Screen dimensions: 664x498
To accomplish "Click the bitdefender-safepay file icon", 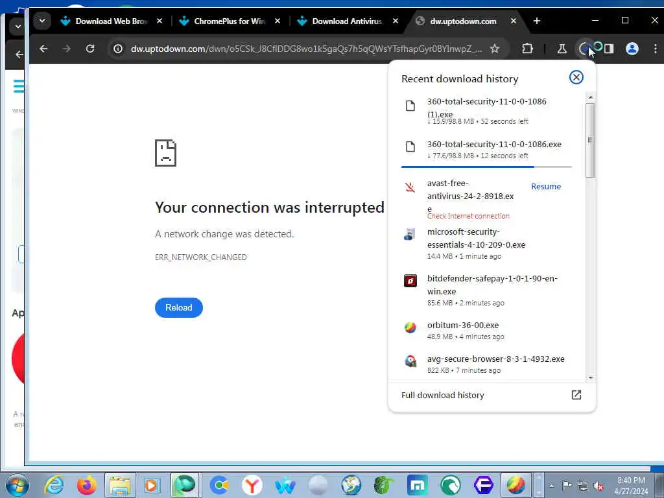I will click(x=410, y=280).
